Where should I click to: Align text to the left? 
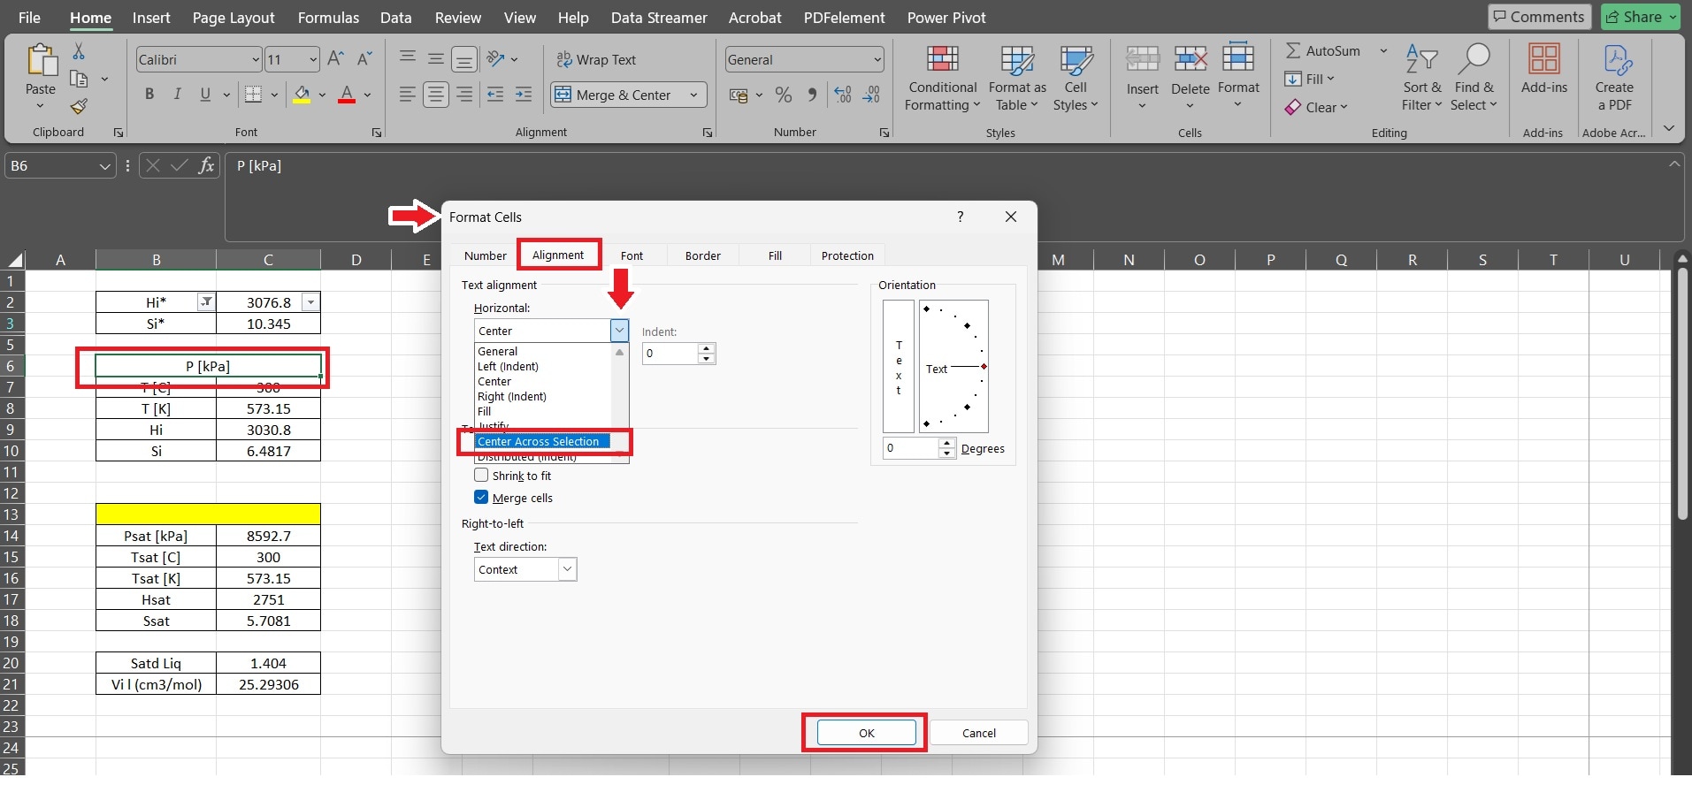pos(407,95)
